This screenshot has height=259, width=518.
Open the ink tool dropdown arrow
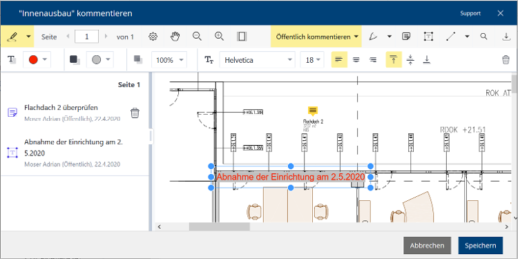(390, 37)
